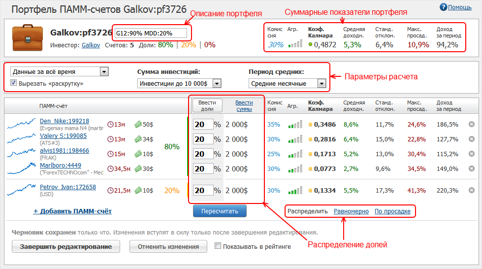Open Valery S yield chart thumbnail

[x=21, y=138]
